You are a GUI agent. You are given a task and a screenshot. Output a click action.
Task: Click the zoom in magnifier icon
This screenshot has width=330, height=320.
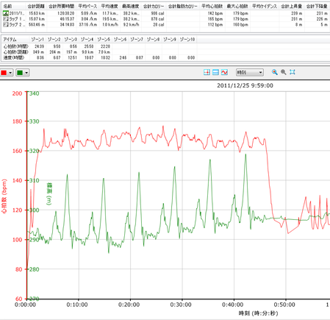tap(275, 72)
